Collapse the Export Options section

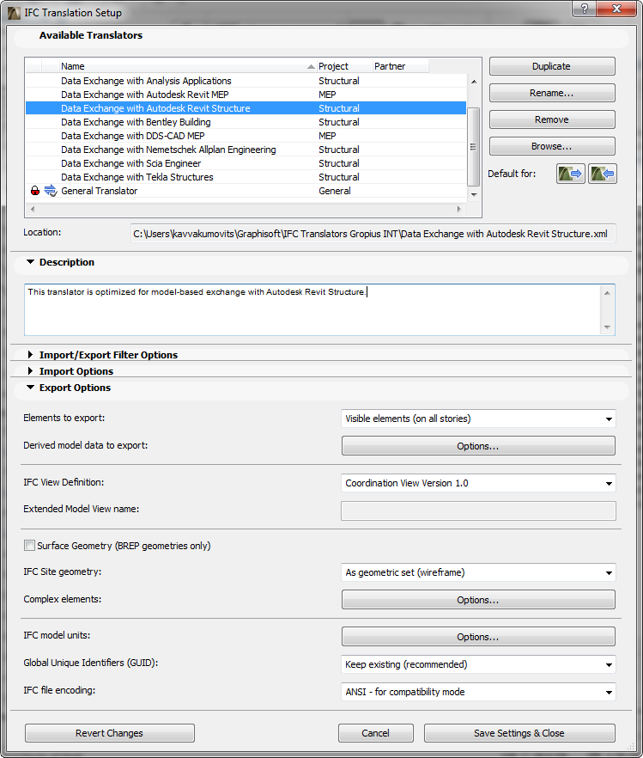click(x=30, y=388)
